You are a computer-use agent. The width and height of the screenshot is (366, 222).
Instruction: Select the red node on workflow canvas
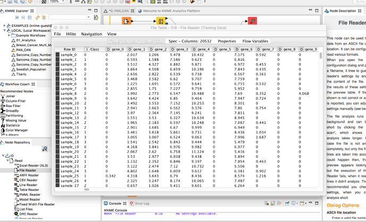pyautogui.click(x=252, y=21)
